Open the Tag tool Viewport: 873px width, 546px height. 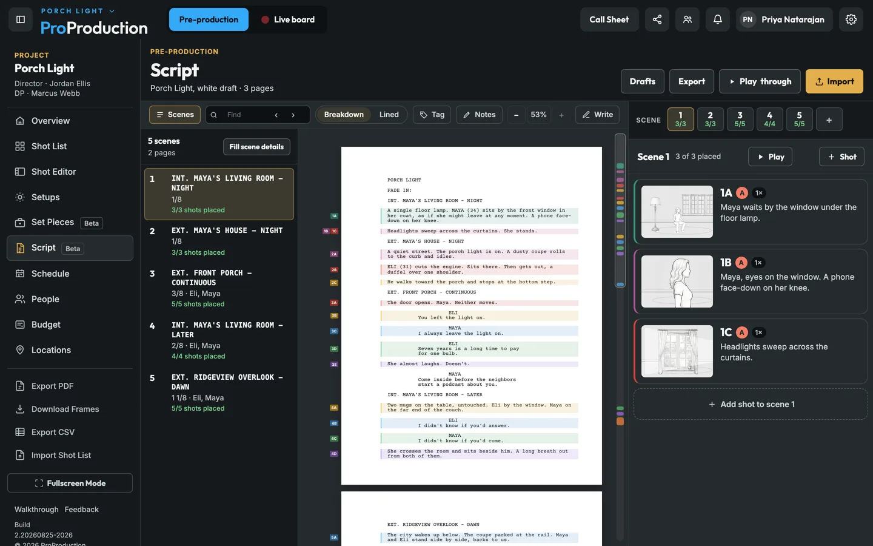(432, 115)
